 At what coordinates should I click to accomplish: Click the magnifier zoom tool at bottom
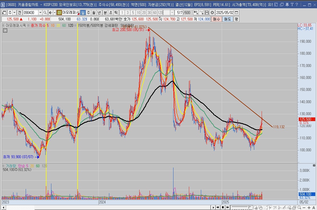pyautogui.click(x=299, y=207)
